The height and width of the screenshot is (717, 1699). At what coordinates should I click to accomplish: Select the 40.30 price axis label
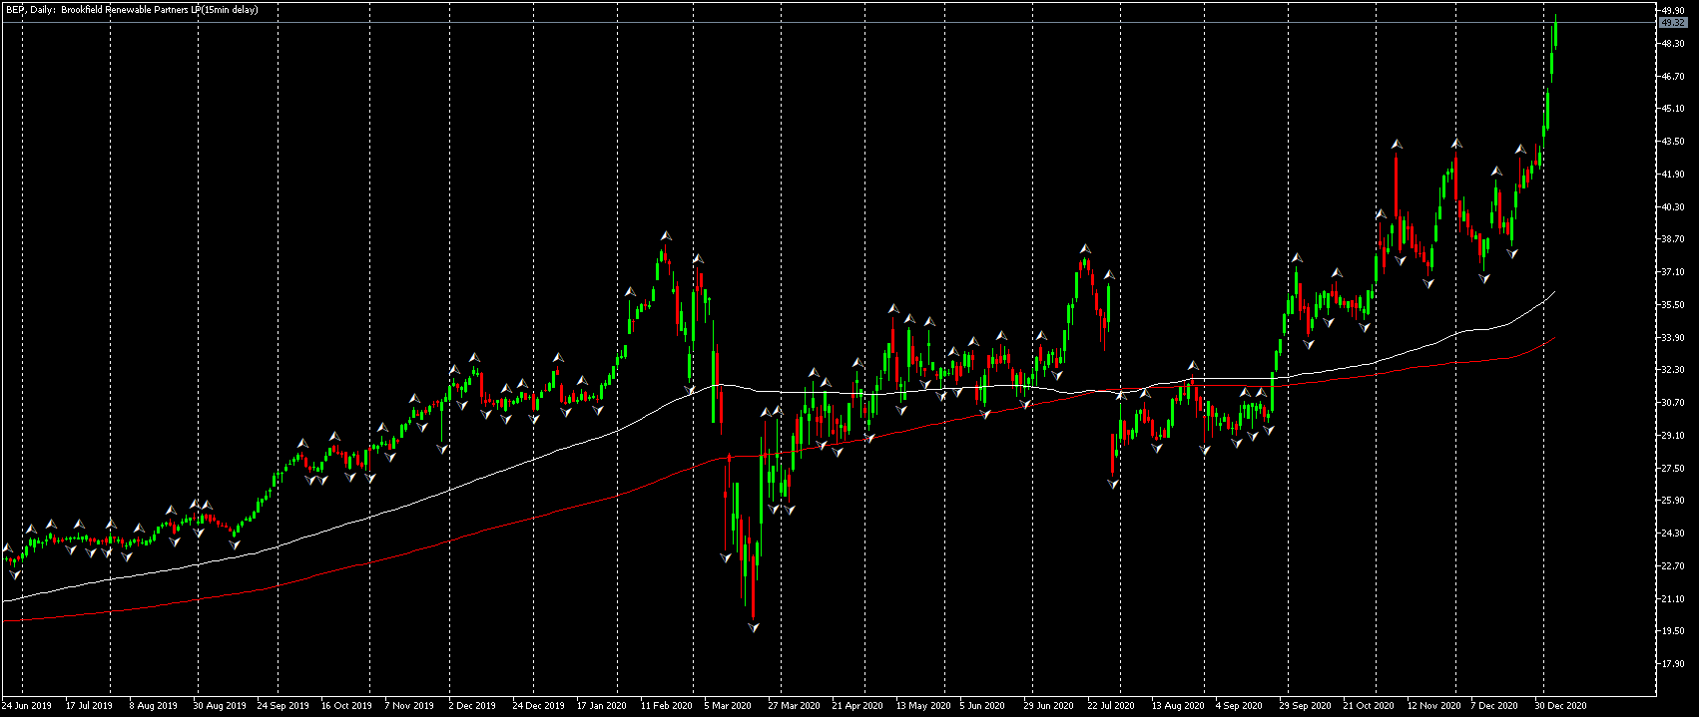[x=1672, y=207]
